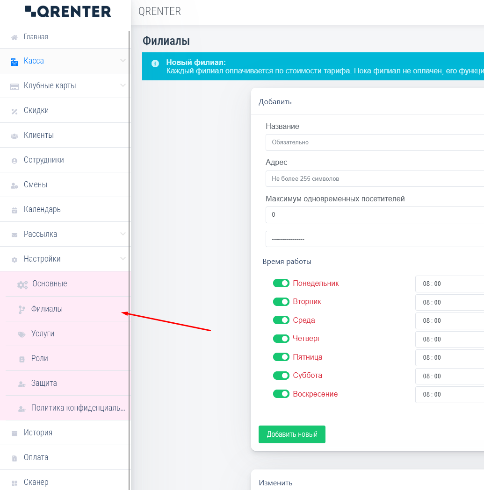Expand the Касса menu chevron

(x=123, y=61)
